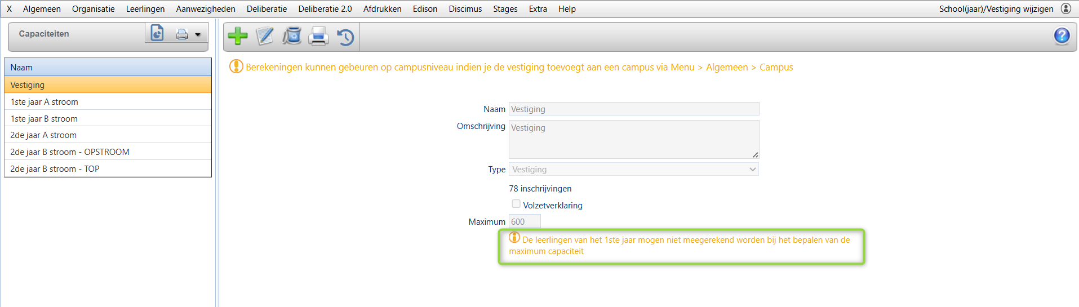Screen dimensions: 1079x307
Task: Click the Naam column header
Action: (108, 68)
